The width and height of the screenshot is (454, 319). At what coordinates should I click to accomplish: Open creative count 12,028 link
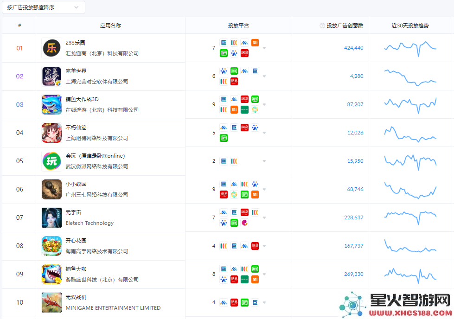point(355,133)
